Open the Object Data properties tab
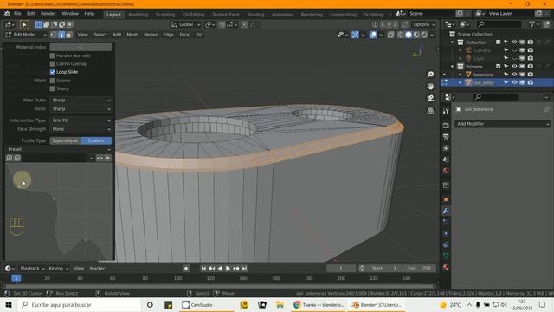The height and width of the screenshot is (312, 554). 446,256
